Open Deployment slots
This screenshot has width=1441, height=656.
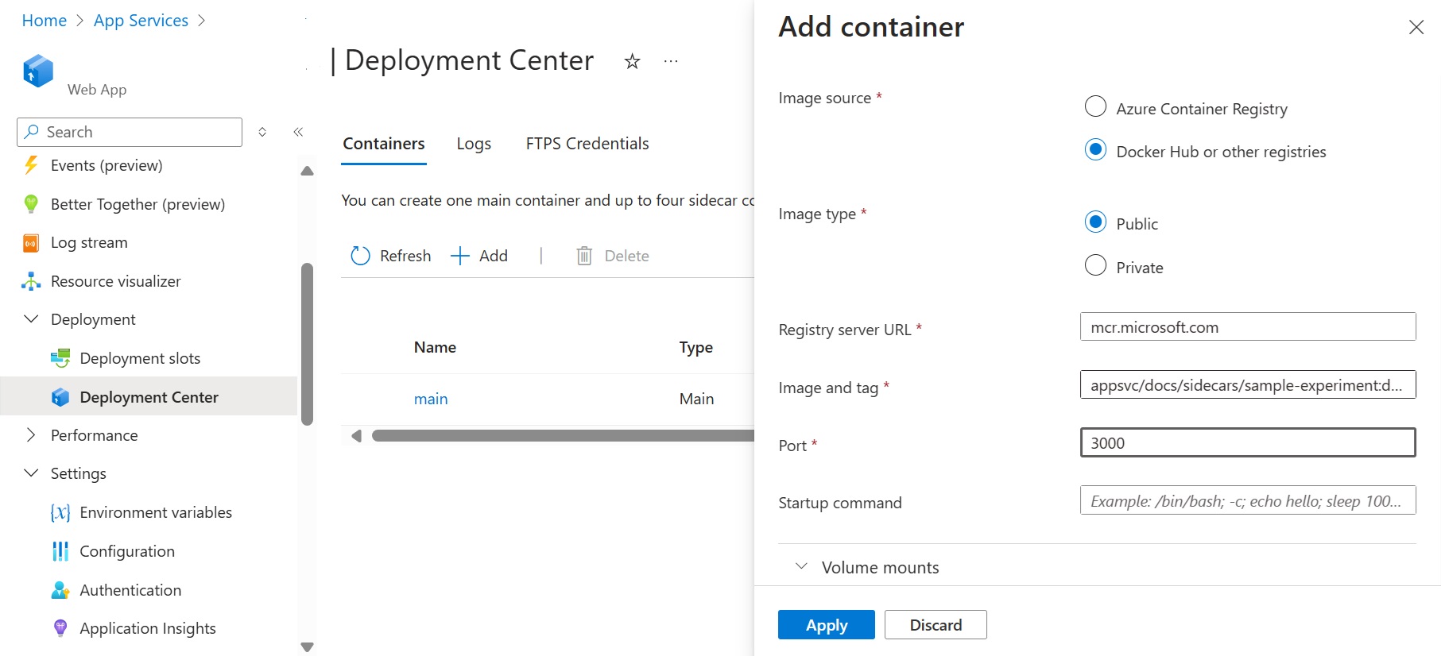coord(140,358)
